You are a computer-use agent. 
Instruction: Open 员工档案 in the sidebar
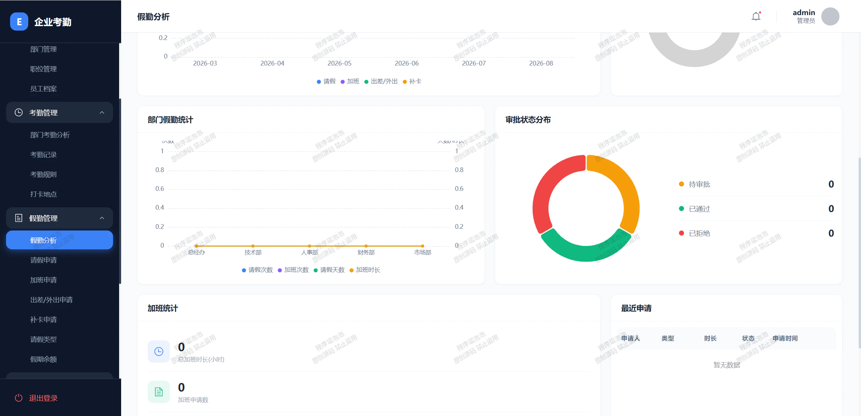pyautogui.click(x=43, y=89)
